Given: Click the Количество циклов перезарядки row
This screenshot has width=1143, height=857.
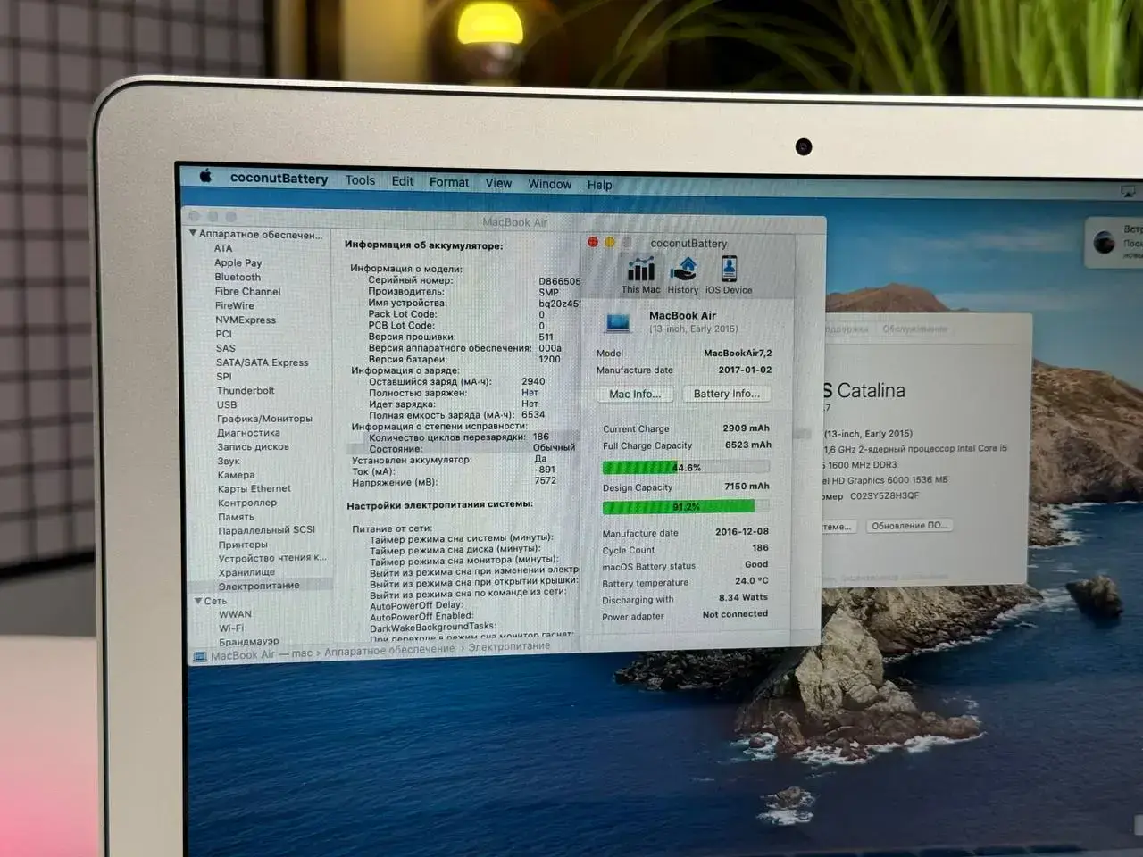Looking at the screenshot, I should (x=459, y=437).
